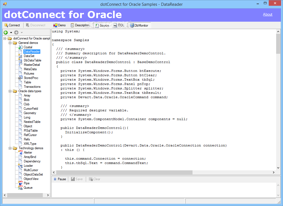The image size is (283, 206).
Task: Click the Disconnect toolbar icon
Action: point(28,25)
